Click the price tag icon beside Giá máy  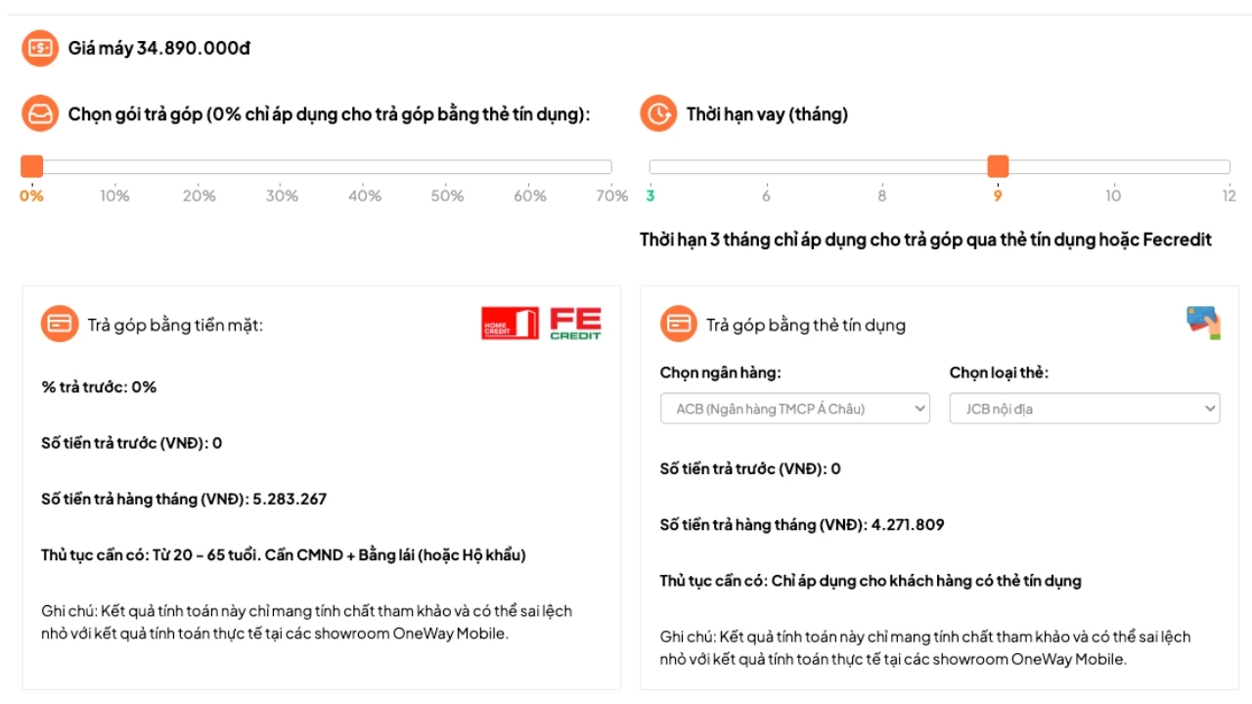click(40, 48)
